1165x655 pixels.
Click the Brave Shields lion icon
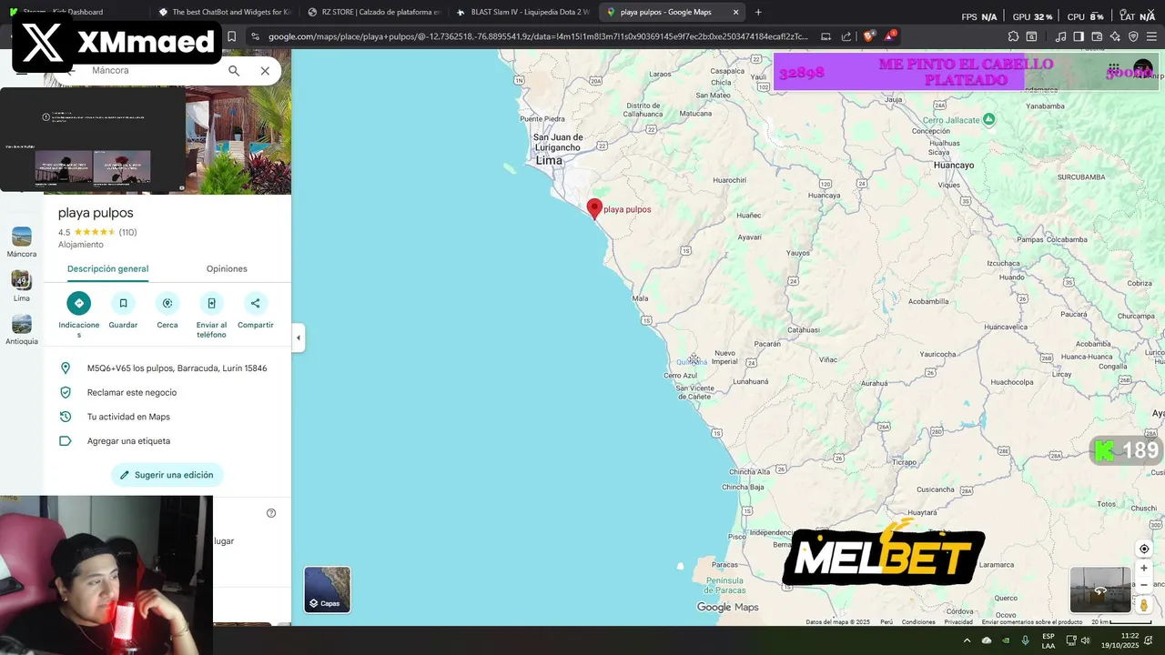pyautogui.click(x=867, y=36)
